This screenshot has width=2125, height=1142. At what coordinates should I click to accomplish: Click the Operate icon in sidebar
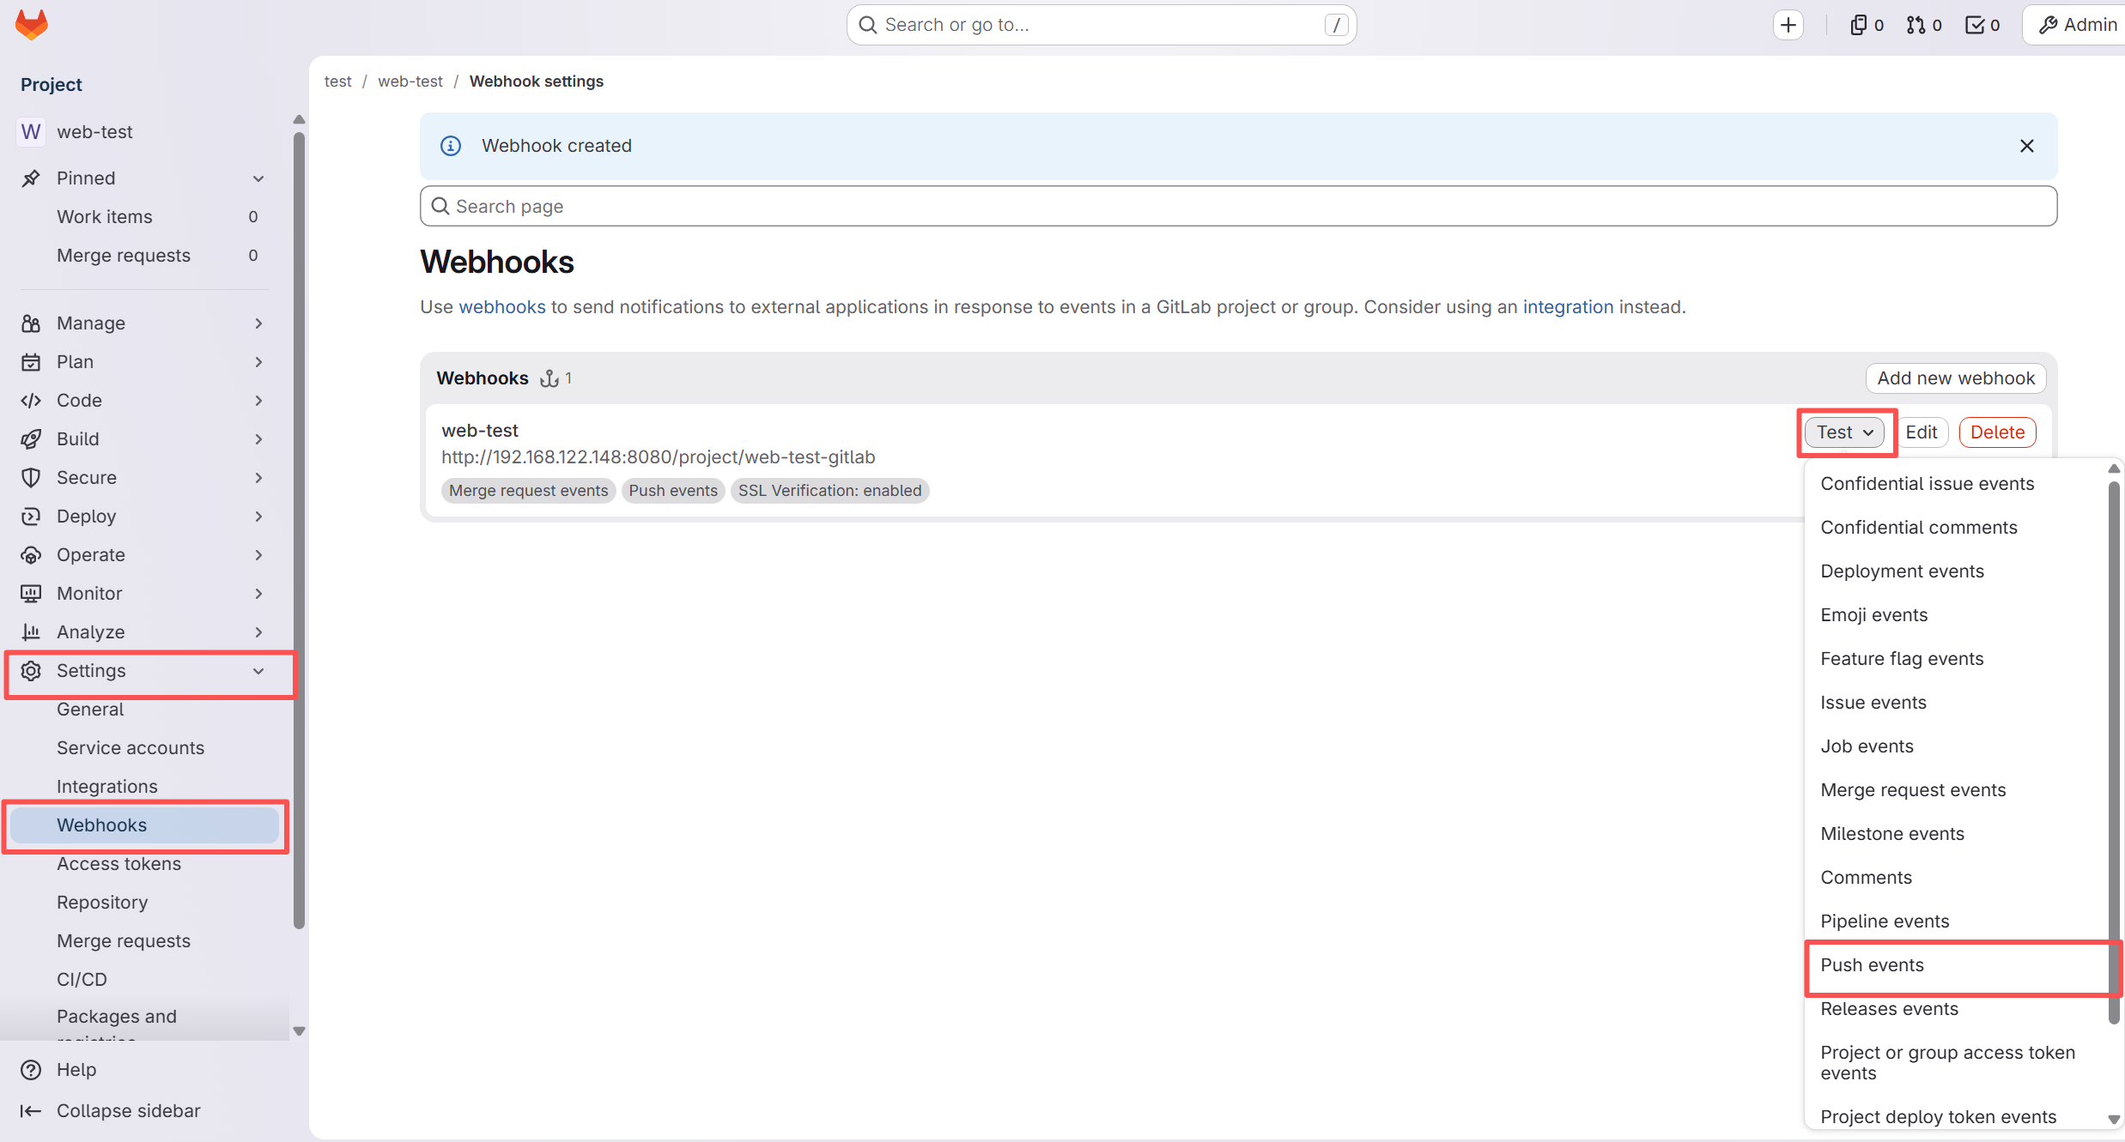click(x=31, y=555)
